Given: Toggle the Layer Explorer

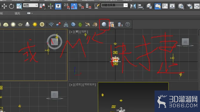Looking at the screenshot, I should click(149, 6).
